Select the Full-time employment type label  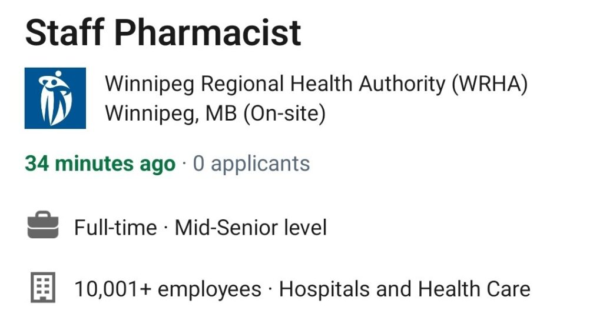115,227
